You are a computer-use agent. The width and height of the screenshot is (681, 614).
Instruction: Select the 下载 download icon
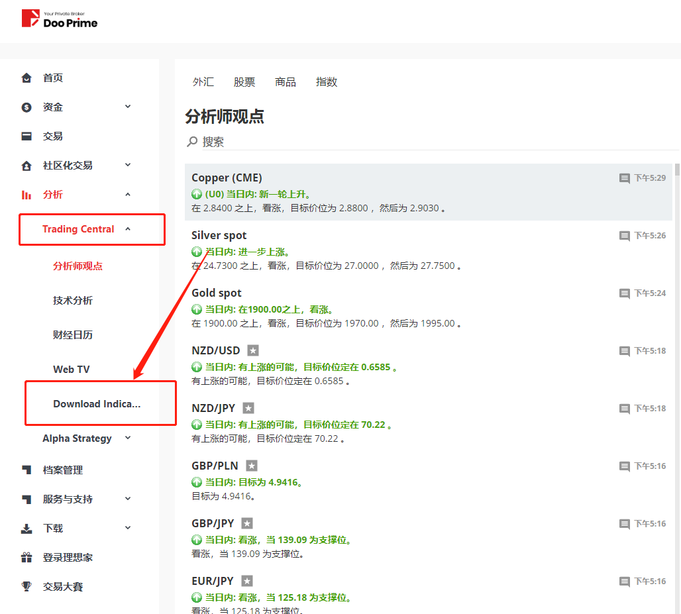tap(26, 528)
